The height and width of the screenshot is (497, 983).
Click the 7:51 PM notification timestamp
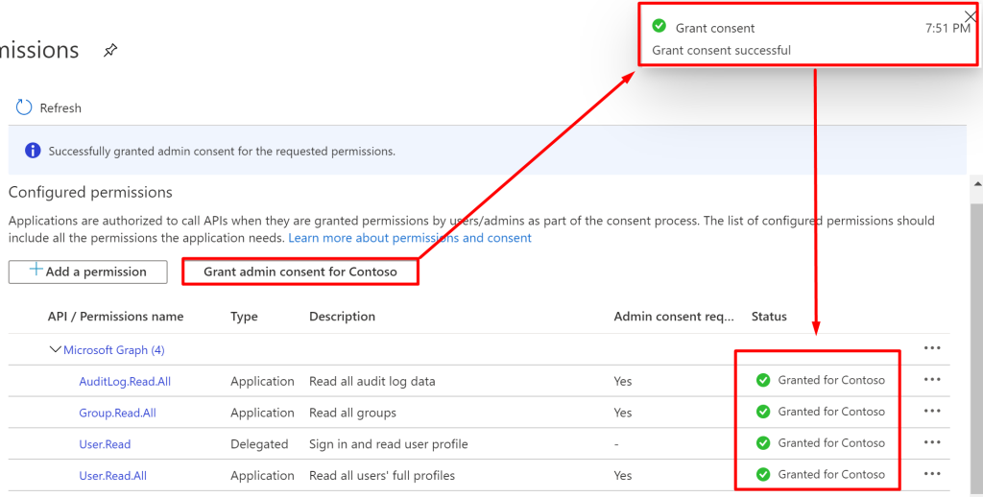point(947,28)
